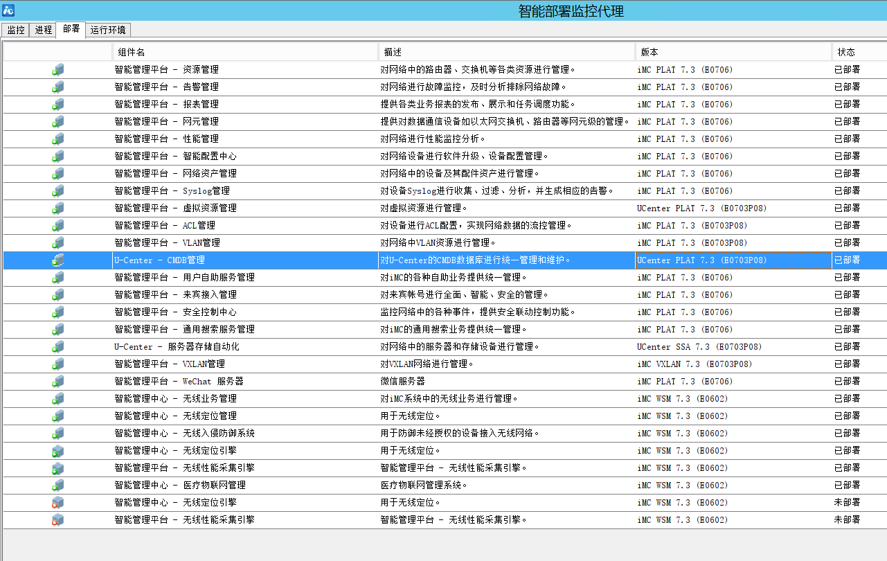Click the icon next to 智能配置中心
This screenshot has width=887, height=561.
click(58, 156)
